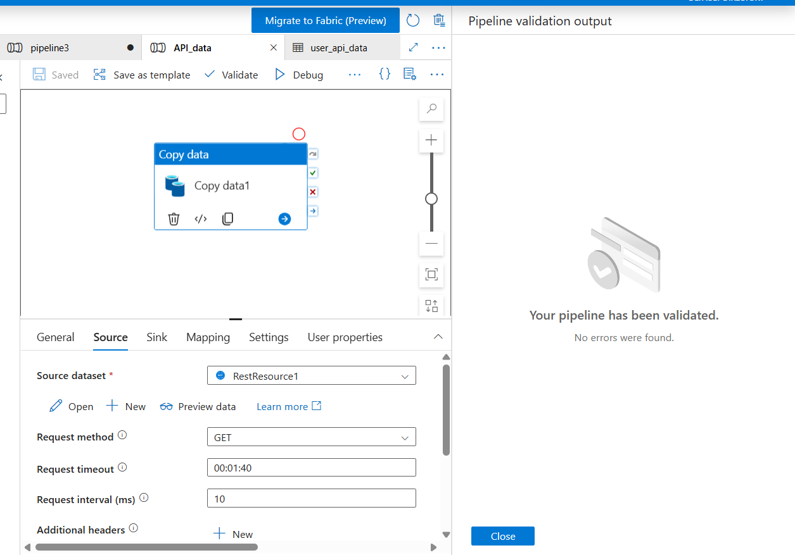The image size is (795, 555).
Task: View Copy data1 source code icon
Action: point(201,219)
